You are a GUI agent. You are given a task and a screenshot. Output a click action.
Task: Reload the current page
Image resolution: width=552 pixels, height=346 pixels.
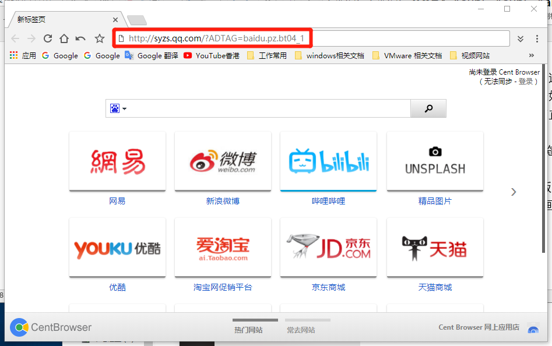[x=48, y=38]
